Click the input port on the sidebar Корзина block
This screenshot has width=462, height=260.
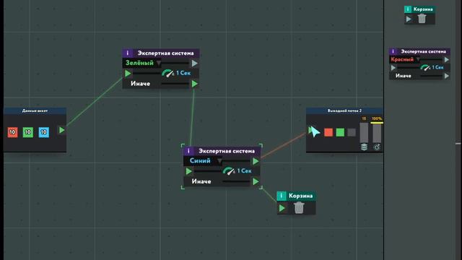[409, 19]
